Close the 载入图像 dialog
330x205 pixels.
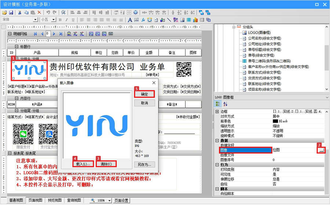tap(154, 83)
